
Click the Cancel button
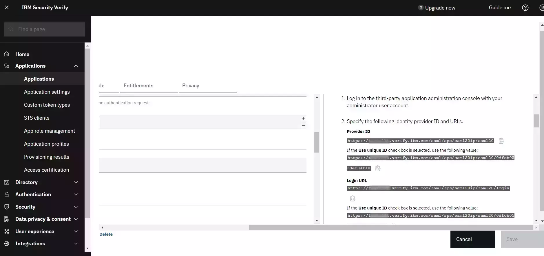tap(472, 239)
